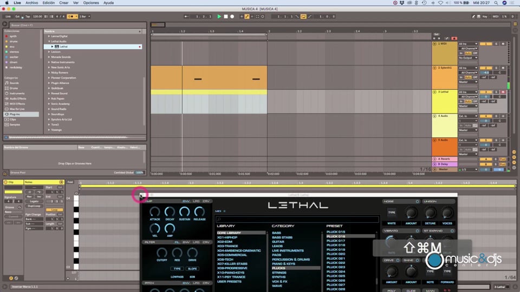Click the Lethal preset search field

(297, 219)
